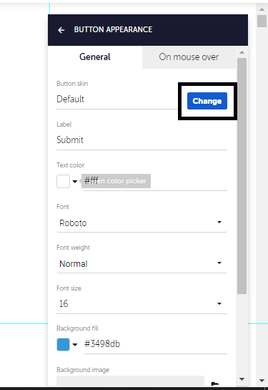Click the blue background fill swatch
Screen dimensions: 268x390
click(63, 344)
